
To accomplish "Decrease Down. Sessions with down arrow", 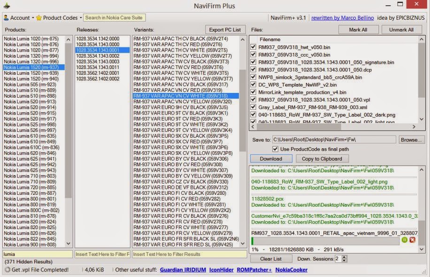I will [x=345, y=261].
